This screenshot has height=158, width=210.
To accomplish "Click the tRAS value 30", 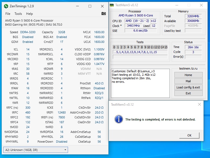I will pyautogui.click(x=28, y=69).
